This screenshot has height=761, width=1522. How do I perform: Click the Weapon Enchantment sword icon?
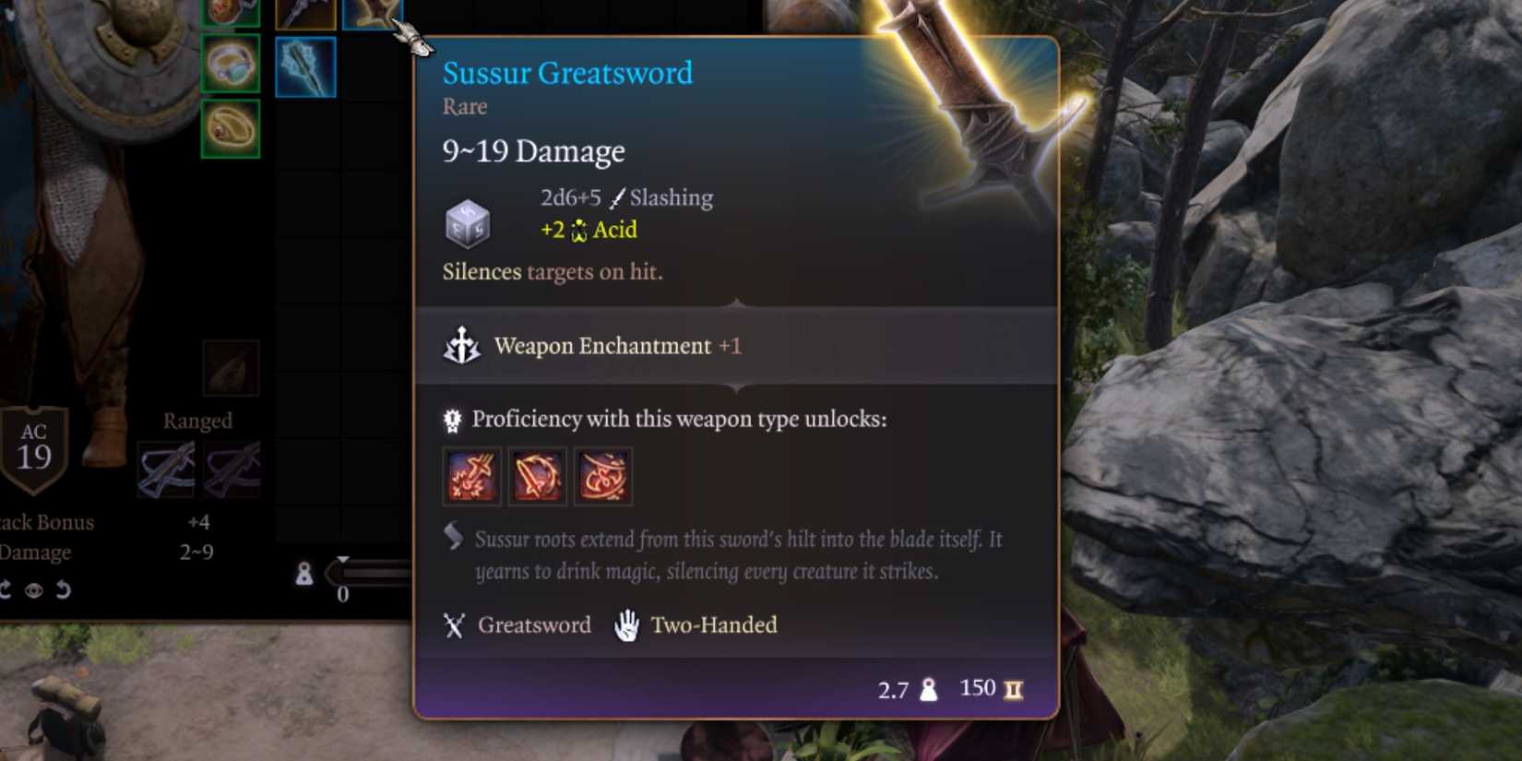[x=462, y=346]
